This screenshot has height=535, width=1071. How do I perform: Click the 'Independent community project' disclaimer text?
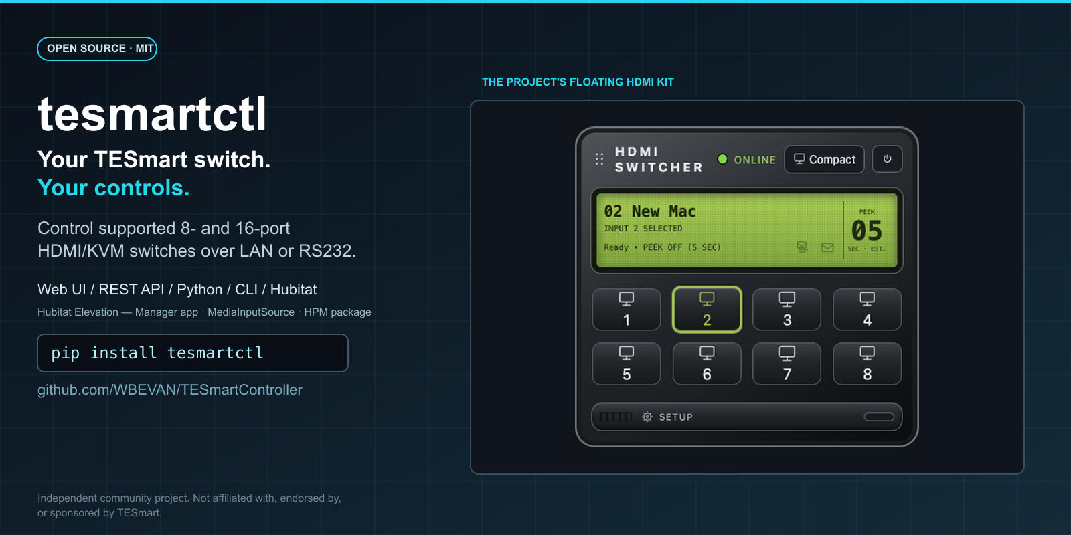pos(189,506)
